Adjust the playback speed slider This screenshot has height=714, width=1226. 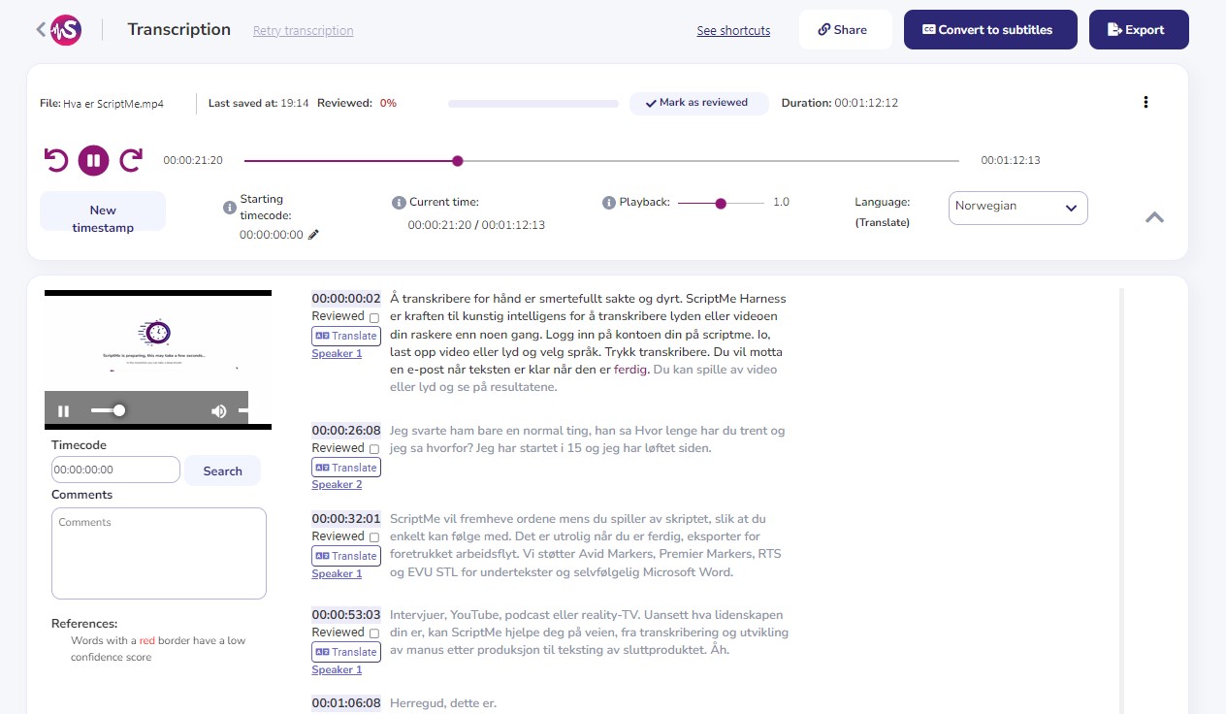[720, 204]
